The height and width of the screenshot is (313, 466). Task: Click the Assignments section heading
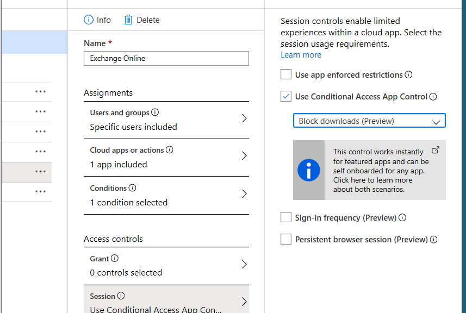point(108,93)
